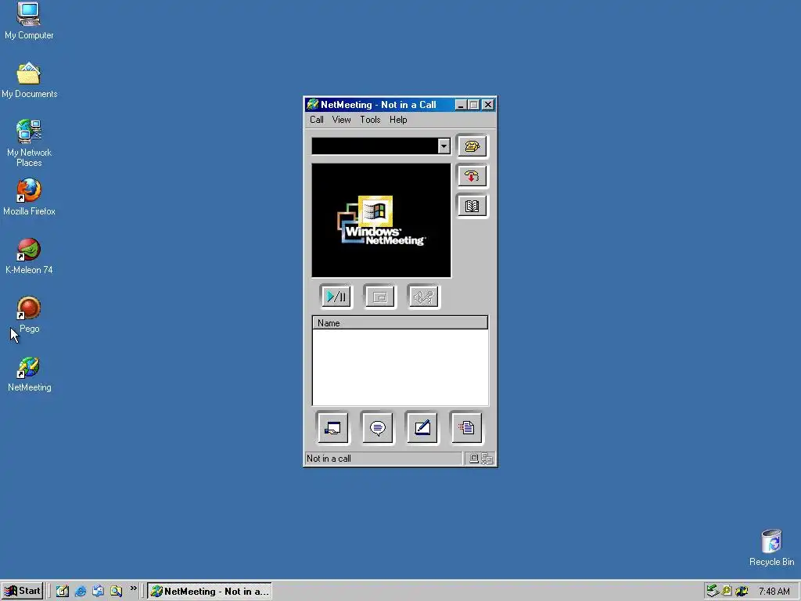This screenshot has width=801, height=601.
Task: Open the Find Someone directory book icon
Action: pyautogui.click(x=472, y=206)
